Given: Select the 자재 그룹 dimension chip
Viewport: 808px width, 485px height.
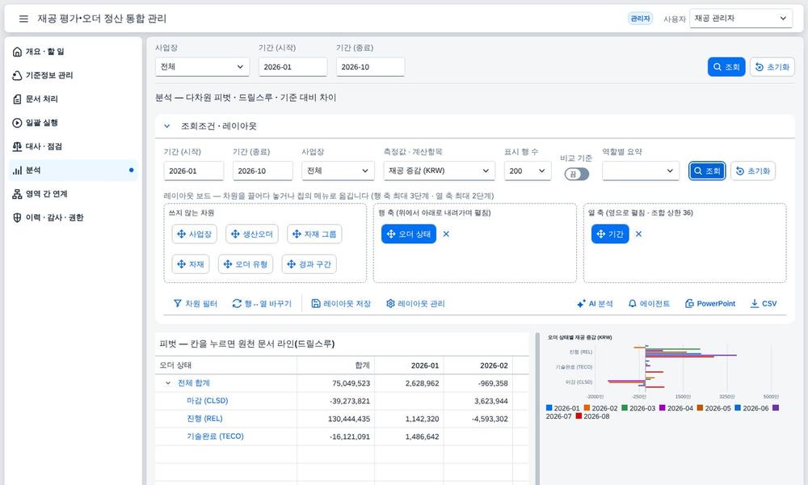Looking at the screenshot, I should (x=314, y=234).
